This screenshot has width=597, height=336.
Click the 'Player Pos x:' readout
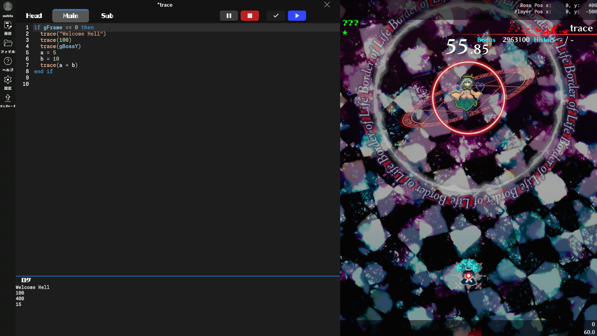tap(533, 12)
